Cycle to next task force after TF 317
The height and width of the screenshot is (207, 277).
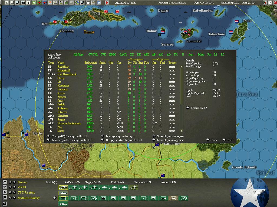pyautogui.click(x=14, y=192)
